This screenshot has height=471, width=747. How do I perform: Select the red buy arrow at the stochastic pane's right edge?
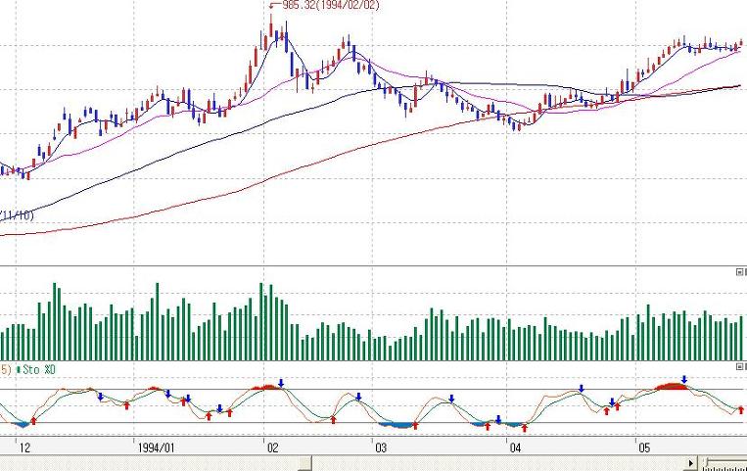(741, 410)
